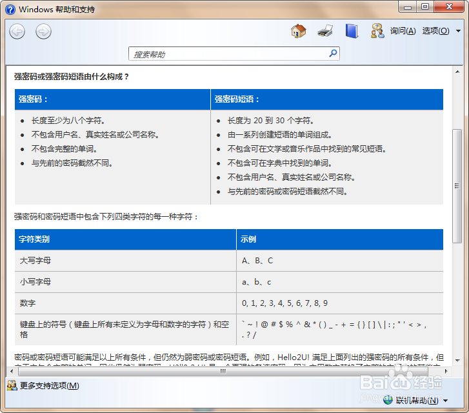
Task: Click text 与先前的密码截然不同。
Action: click(x=72, y=163)
